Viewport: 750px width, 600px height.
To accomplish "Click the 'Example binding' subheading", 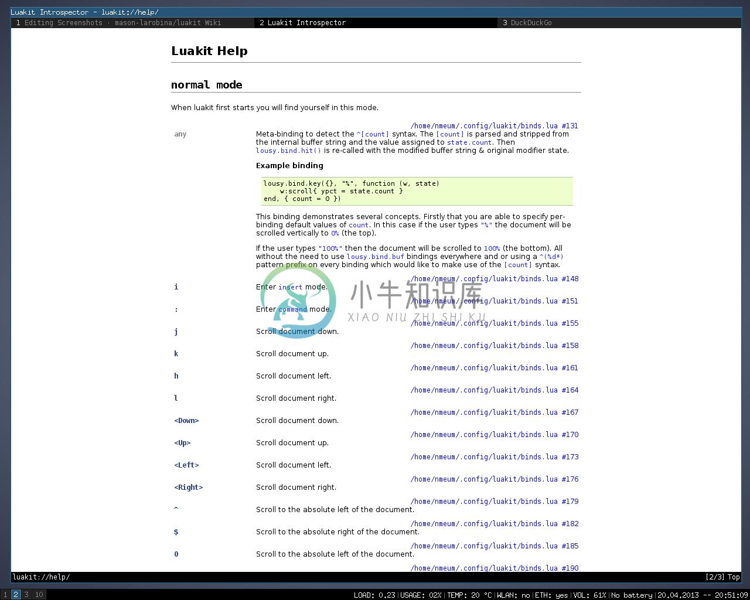I will coord(289,166).
